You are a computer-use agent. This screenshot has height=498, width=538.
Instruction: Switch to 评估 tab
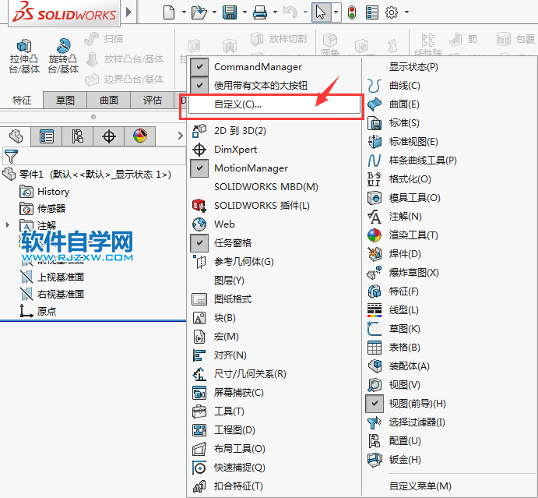(x=153, y=101)
